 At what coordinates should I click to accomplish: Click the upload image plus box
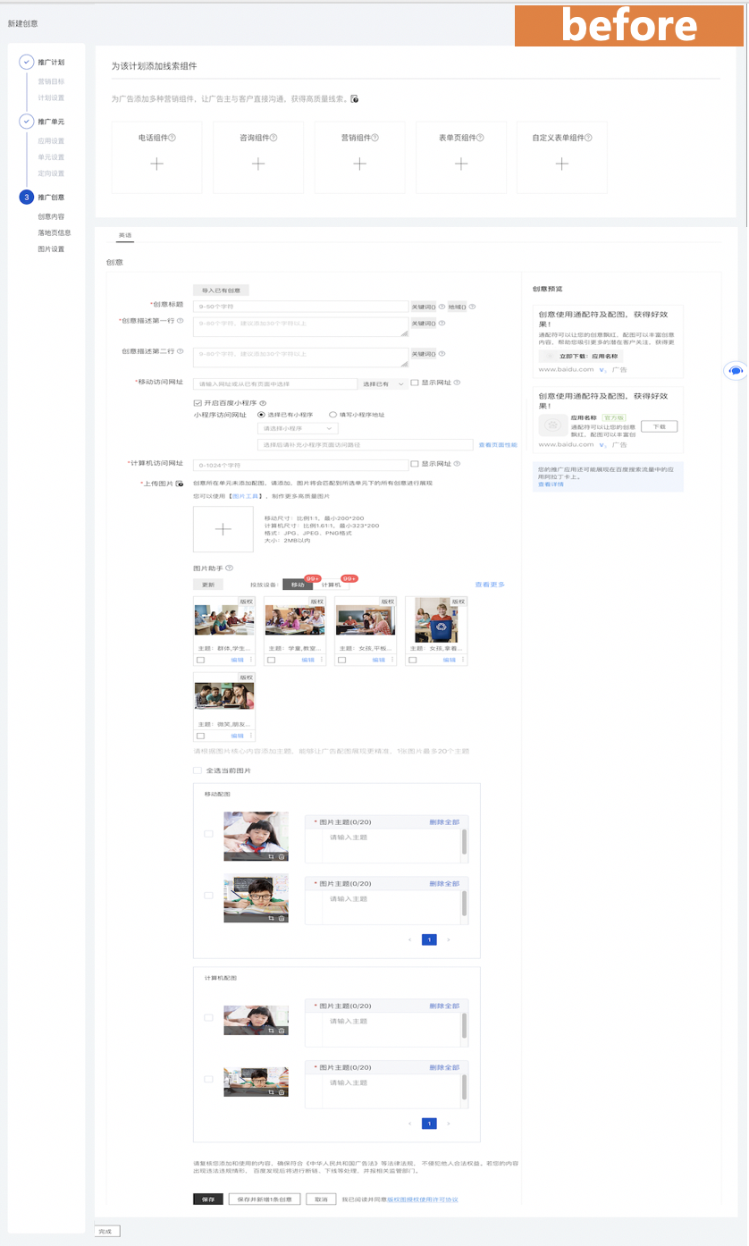[223, 529]
